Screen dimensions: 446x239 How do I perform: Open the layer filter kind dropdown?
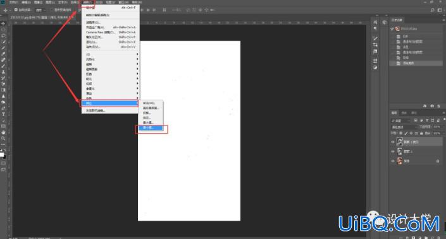tap(400, 121)
